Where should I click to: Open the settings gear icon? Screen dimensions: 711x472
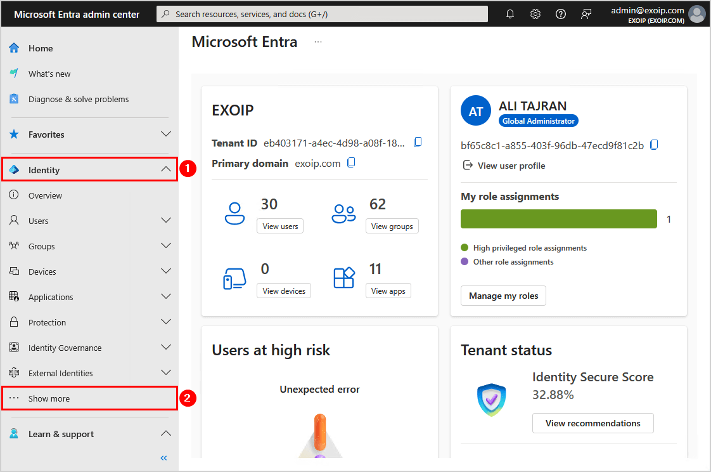tap(535, 13)
